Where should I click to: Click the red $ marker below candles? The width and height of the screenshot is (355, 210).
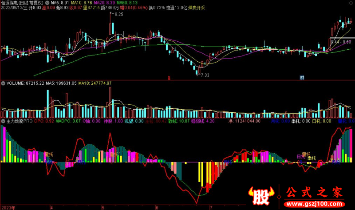pos(169,78)
